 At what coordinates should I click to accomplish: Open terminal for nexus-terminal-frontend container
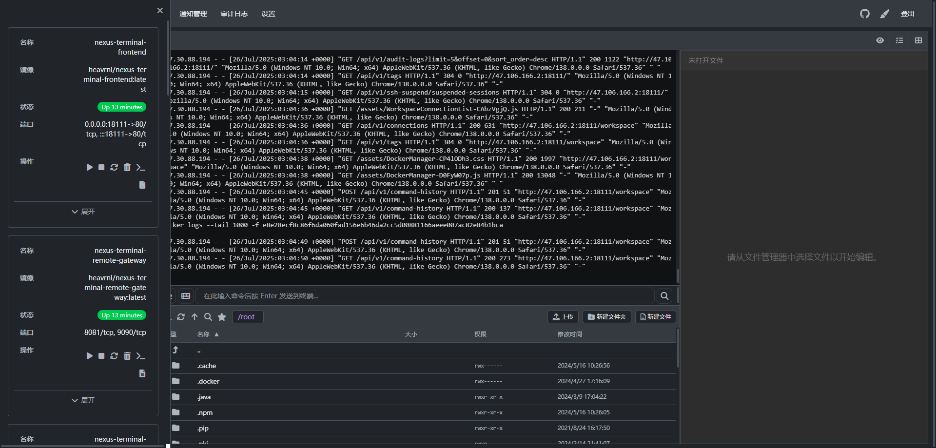click(x=141, y=167)
